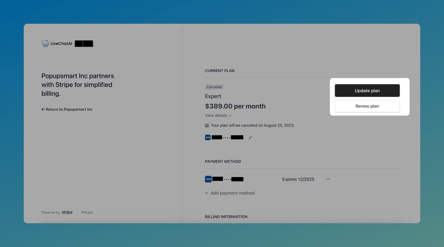The image size is (444, 247).
Task: Click the Expert plan name
Action: (213, 96)
